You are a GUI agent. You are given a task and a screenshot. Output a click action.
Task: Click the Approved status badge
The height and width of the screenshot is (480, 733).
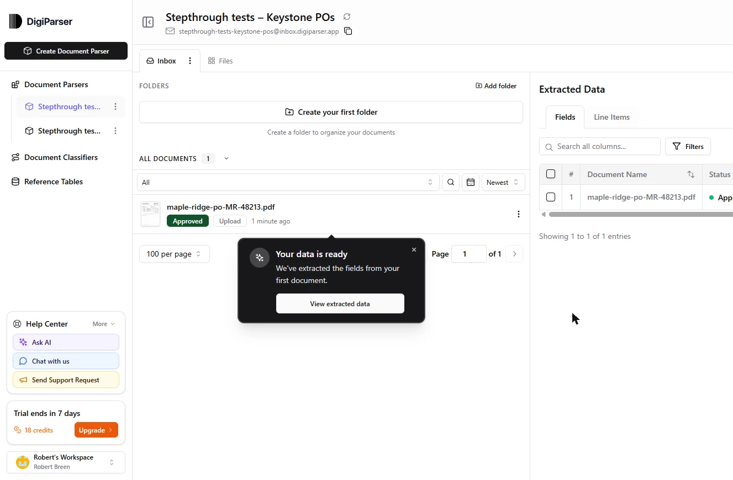click(188, 221)
